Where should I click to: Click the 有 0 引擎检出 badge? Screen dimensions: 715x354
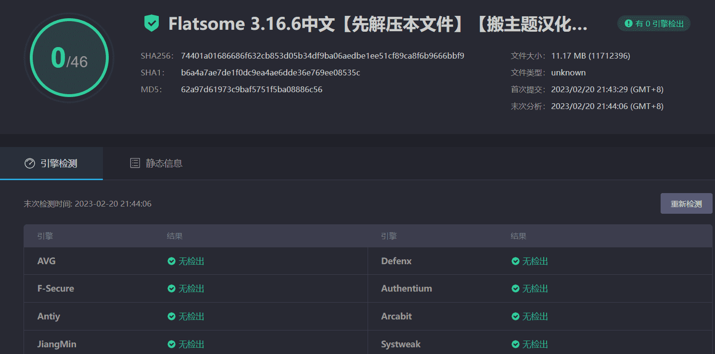pyautogui.click(x=654, y=23)
